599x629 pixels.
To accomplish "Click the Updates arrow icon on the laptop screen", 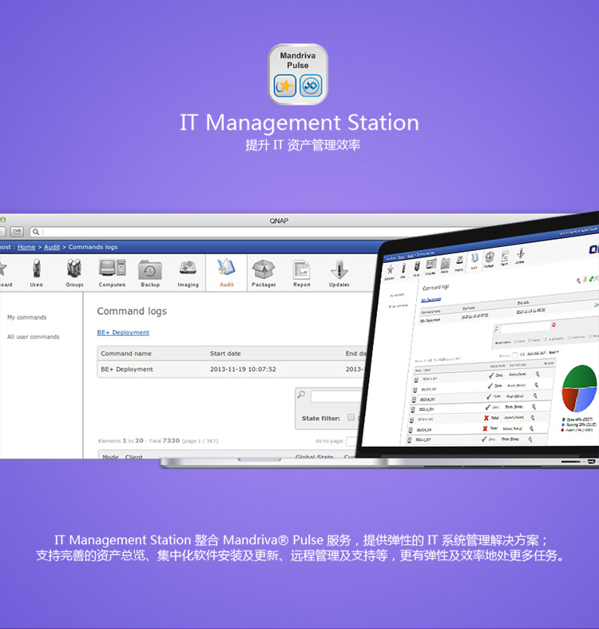I will click(x=521, y=255).
